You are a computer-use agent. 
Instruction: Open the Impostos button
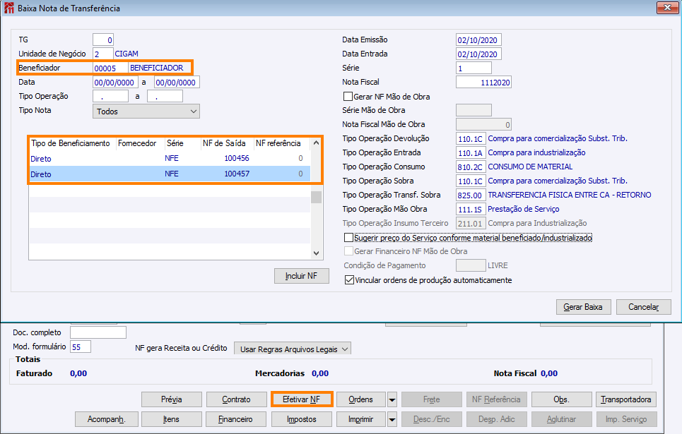coord(301,419)
